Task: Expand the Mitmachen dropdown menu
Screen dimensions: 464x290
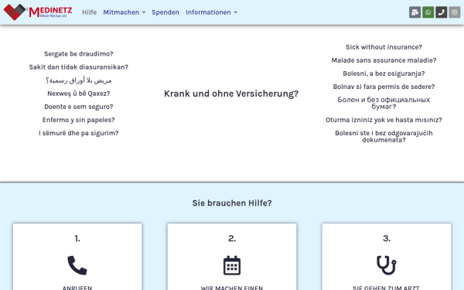Action: coord(125,12)
